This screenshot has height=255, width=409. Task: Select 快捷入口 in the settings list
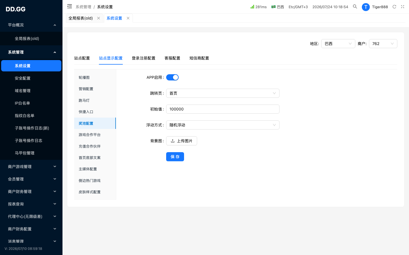tap(95, 112)
